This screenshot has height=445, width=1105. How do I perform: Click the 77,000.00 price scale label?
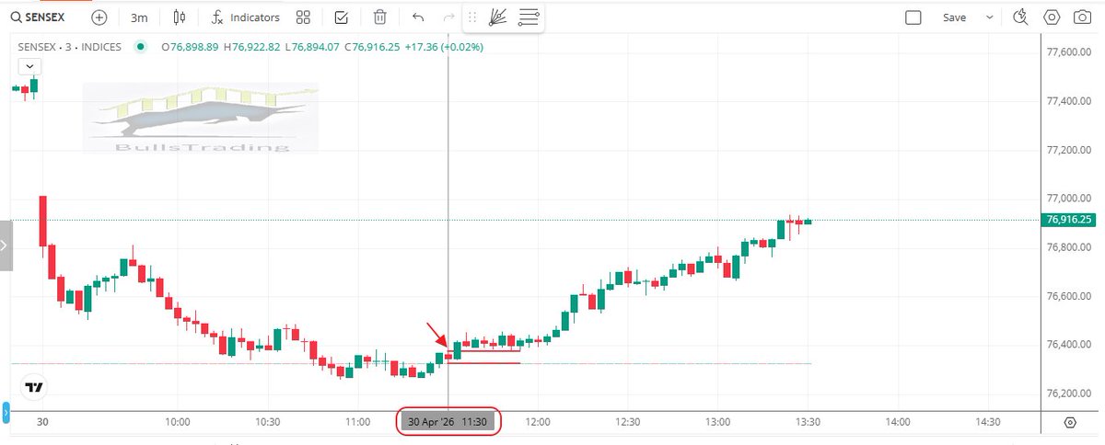(x=1070, y=199)
